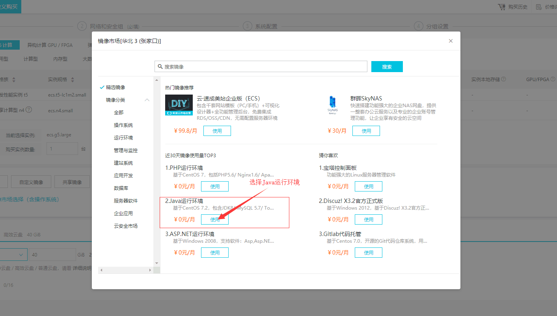This screenshot has height=316, width=557.
Task: Select the 企业应用 category
Action: (123, 214)
